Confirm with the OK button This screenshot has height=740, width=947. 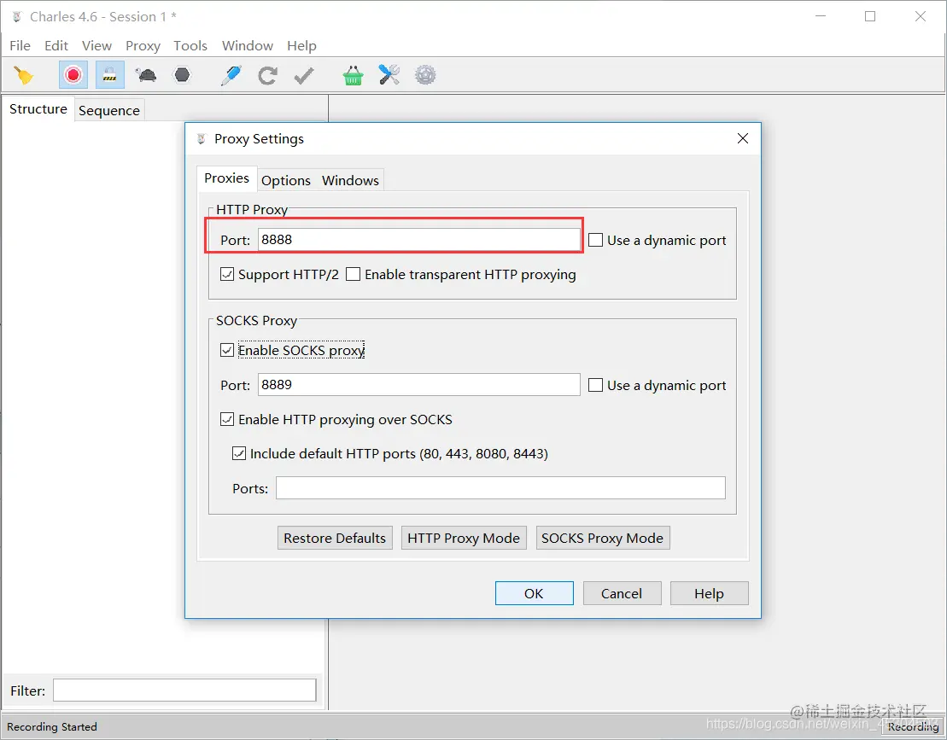(534, 593)
